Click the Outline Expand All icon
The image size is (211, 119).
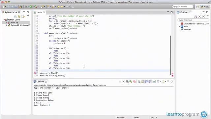click(203, 17)
